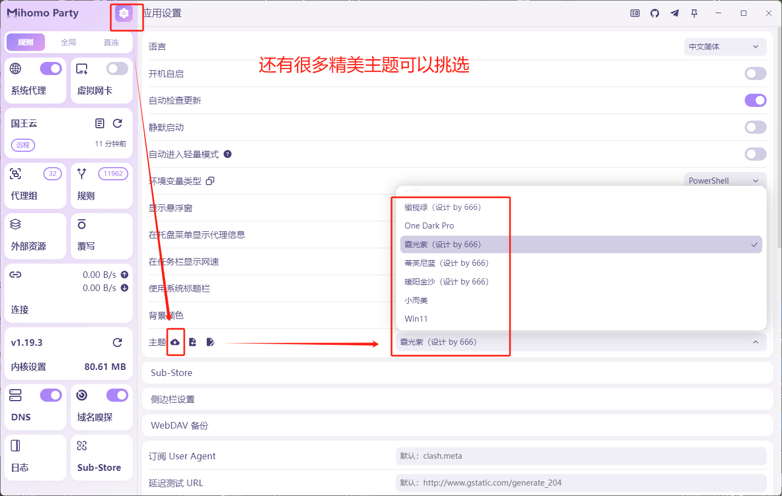
Task: Switch to the 全局 global mode tab
Action: click(69, 42)
